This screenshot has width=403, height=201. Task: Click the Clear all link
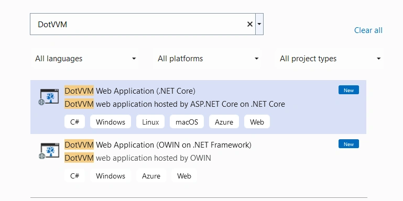[x=368, y=30]
